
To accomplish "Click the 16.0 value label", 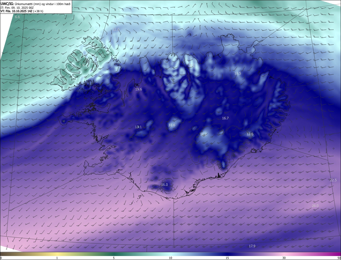I will (164, 185).
